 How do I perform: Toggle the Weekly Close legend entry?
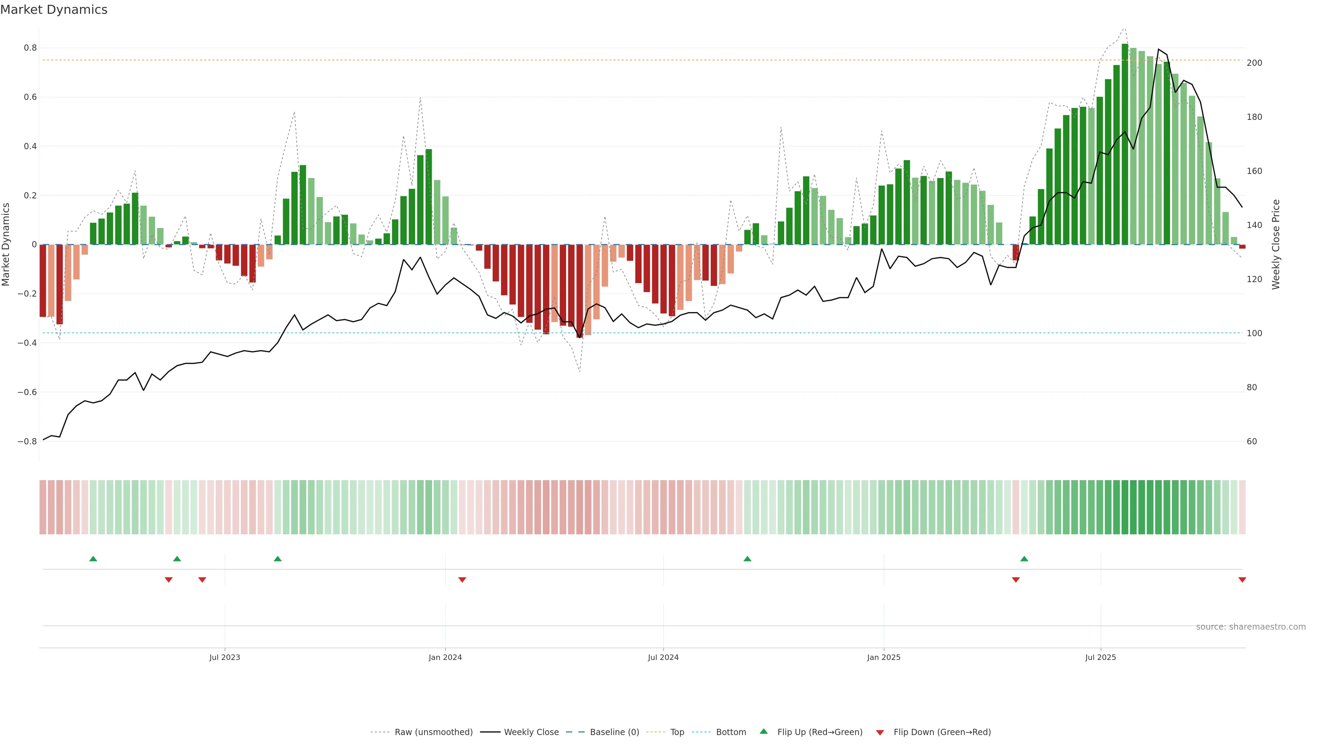531,732
